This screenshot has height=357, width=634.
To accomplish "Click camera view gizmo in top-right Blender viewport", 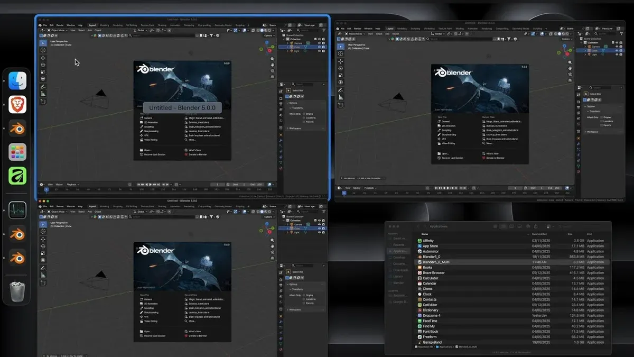I will click(570, 75).
